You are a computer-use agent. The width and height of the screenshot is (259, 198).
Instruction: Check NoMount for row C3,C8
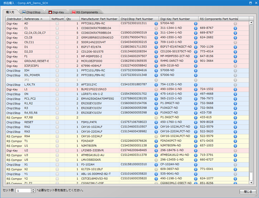tap(57, 38)
